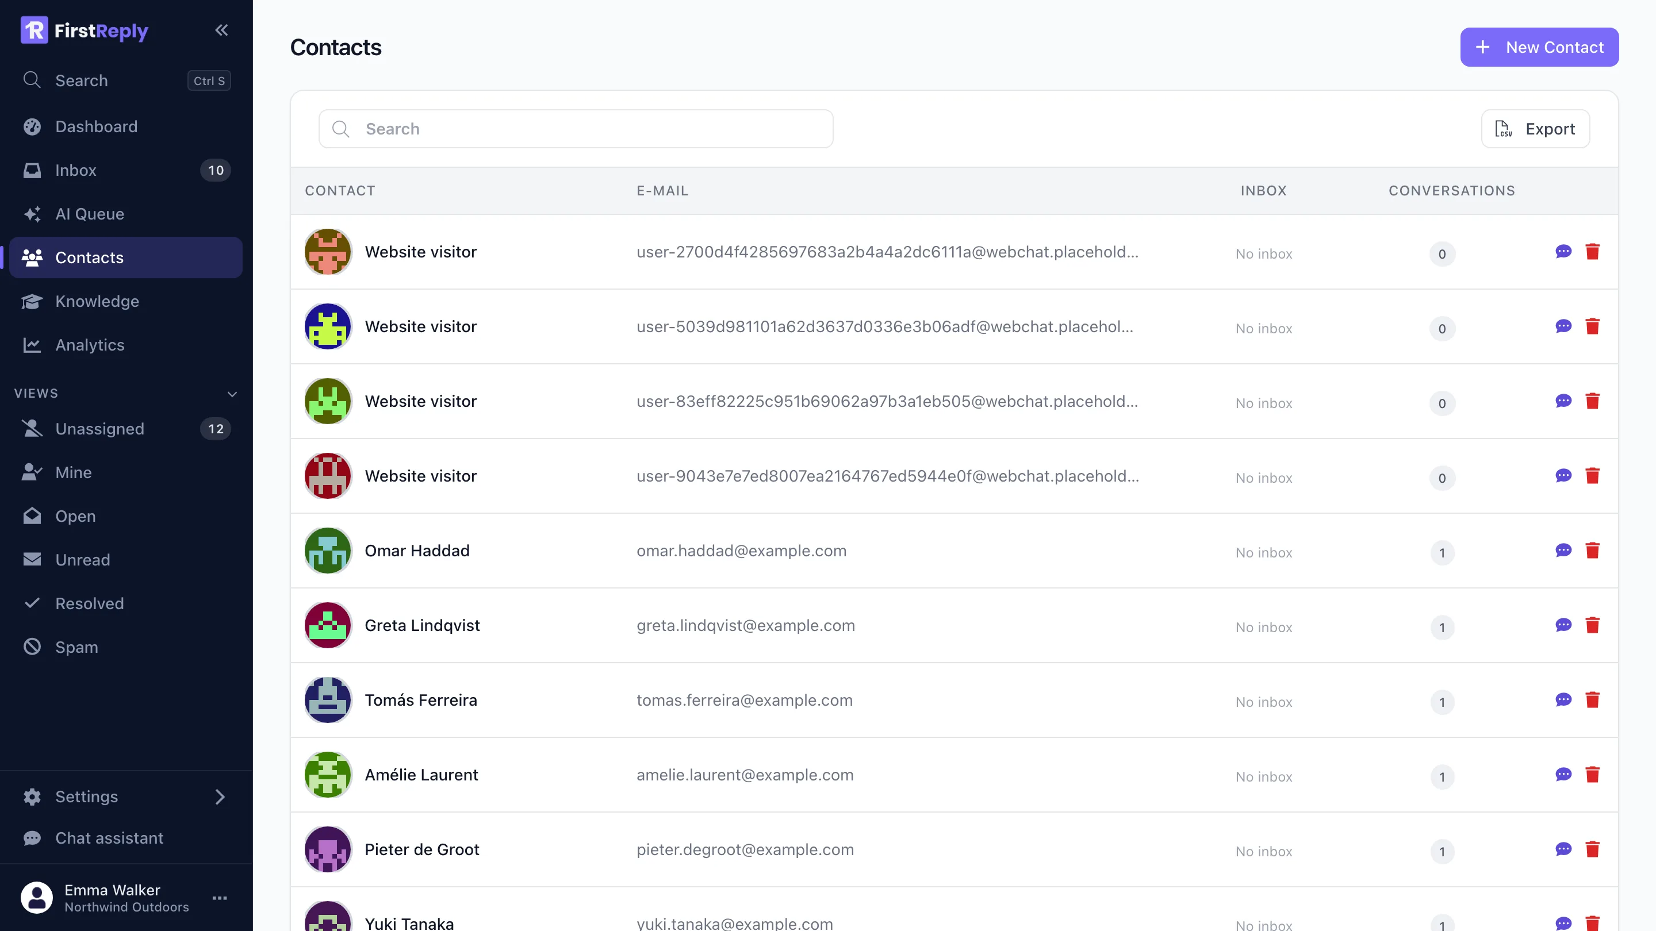1656x931 pixels.
Task: Click email amelie.laurent@example.com
Action: click(x=745, y=775)
